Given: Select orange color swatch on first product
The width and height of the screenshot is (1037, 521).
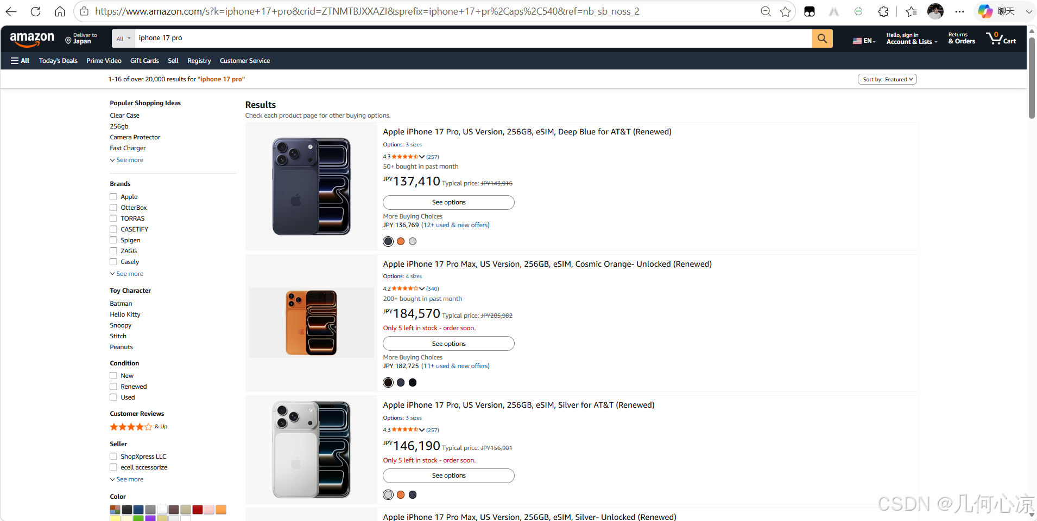Looking at the screenshot, I should click(401, 241).
